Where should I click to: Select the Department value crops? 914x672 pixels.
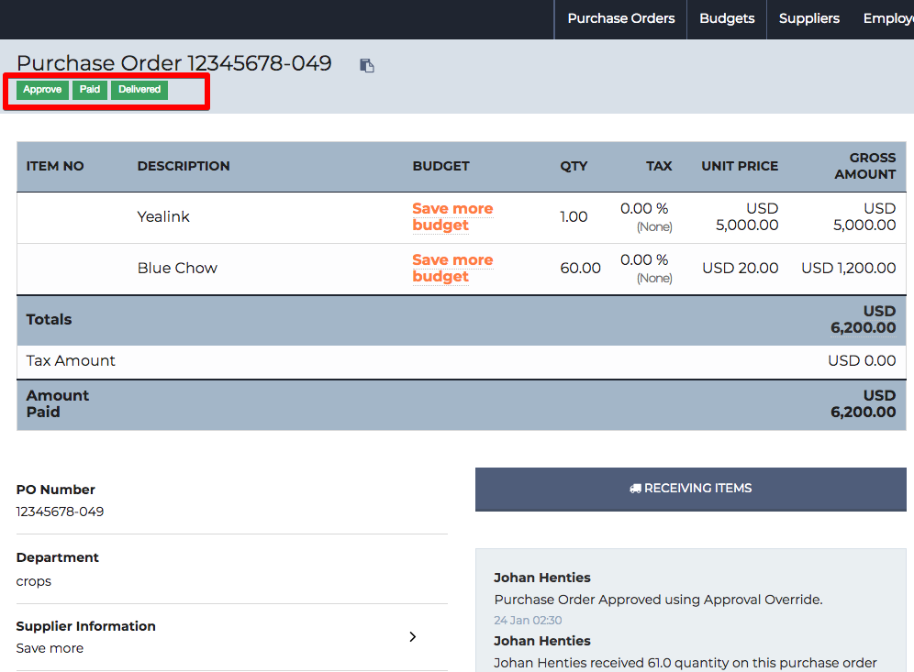click(x=34, y=581)
